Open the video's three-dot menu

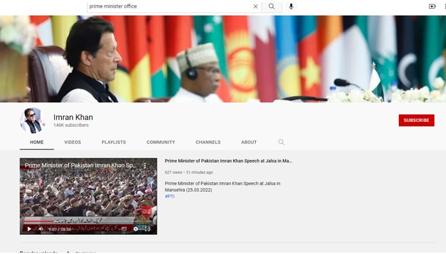click(x=145, y=165)
